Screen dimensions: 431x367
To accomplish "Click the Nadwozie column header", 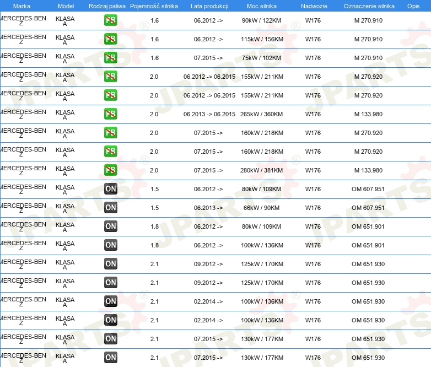I will (x=313, y=6).
